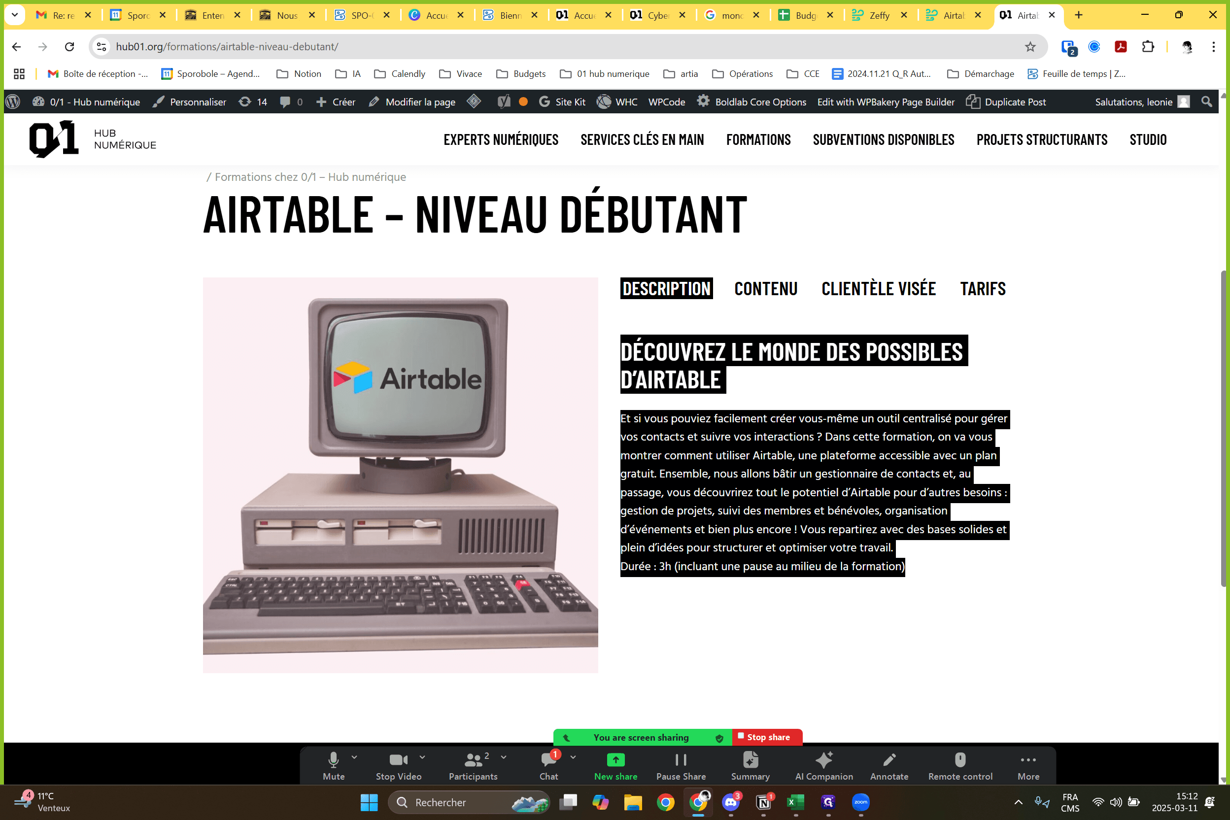Viewport: 1230px width, 820px height.
Task: Open SERVICES CLÉS EN MAIN menu
Action: coord(642,139)
